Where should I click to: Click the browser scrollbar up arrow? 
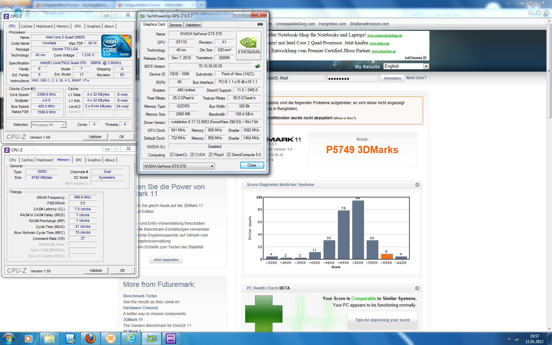(x=549, y=21)
